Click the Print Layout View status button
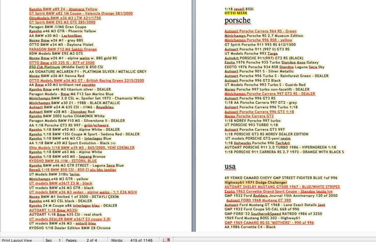This screenshot has height=242, width=376. click(x=17, y=240)
